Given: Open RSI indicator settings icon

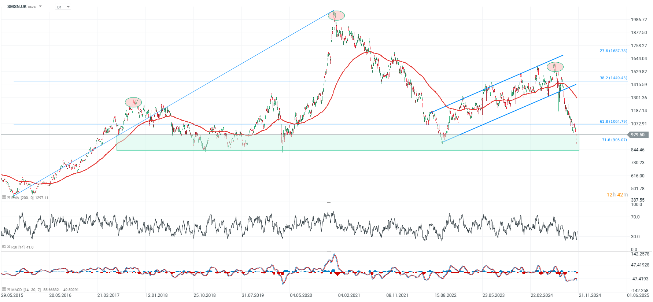Looking at the screenshot, I should pyautogui.click(x=4, y=247).
